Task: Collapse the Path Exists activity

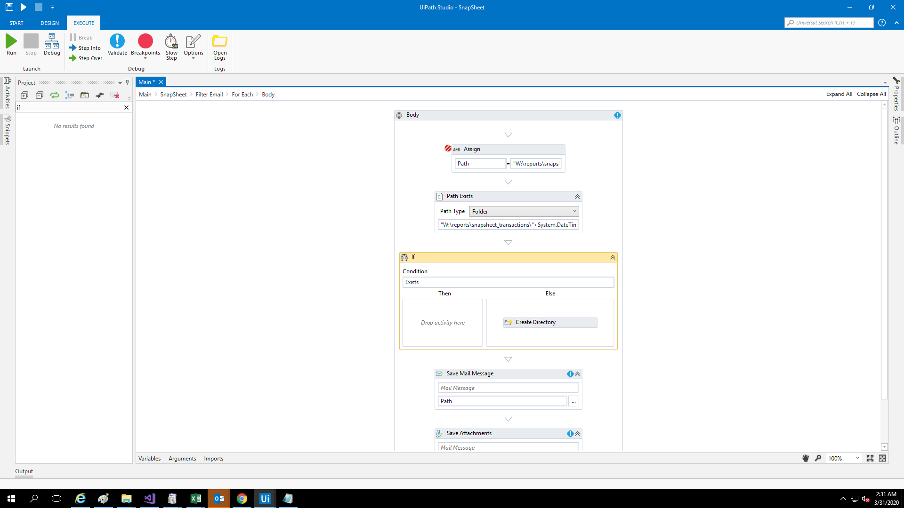Action: [577, 197]
